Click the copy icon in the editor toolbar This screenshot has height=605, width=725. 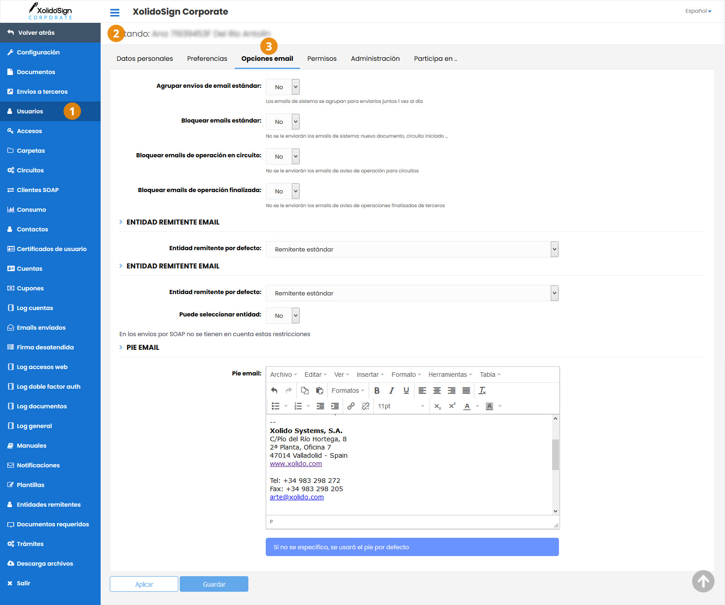coord(305,391)
